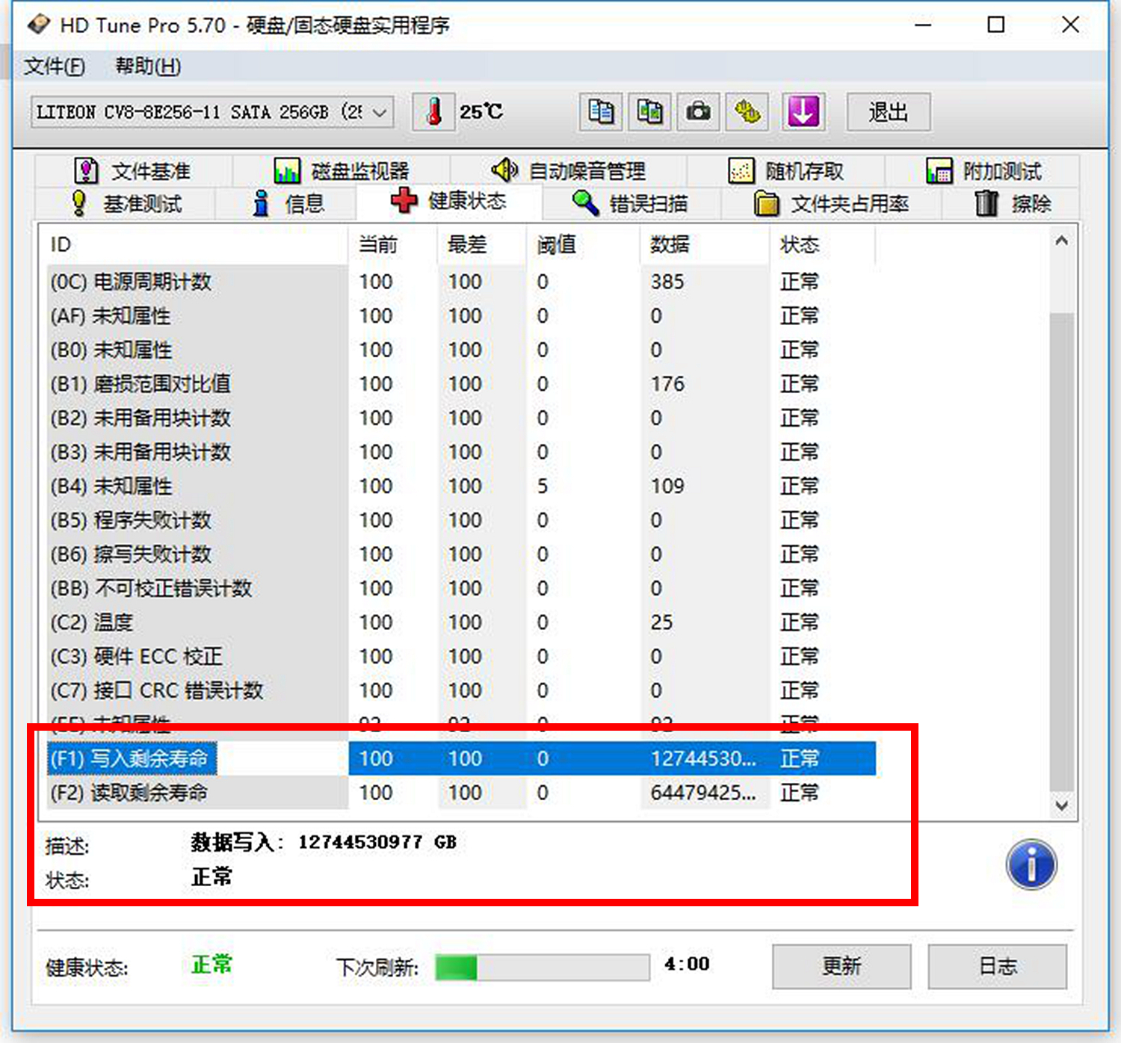Select the (B6) 擦写失败计数 row
This screenshot has width=1121, height=1043.
click(x=461, y=554)
